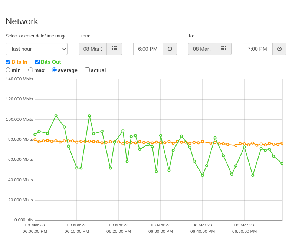
Task: Click the first orange Bits In data point
Action: [x=35, y=140]
